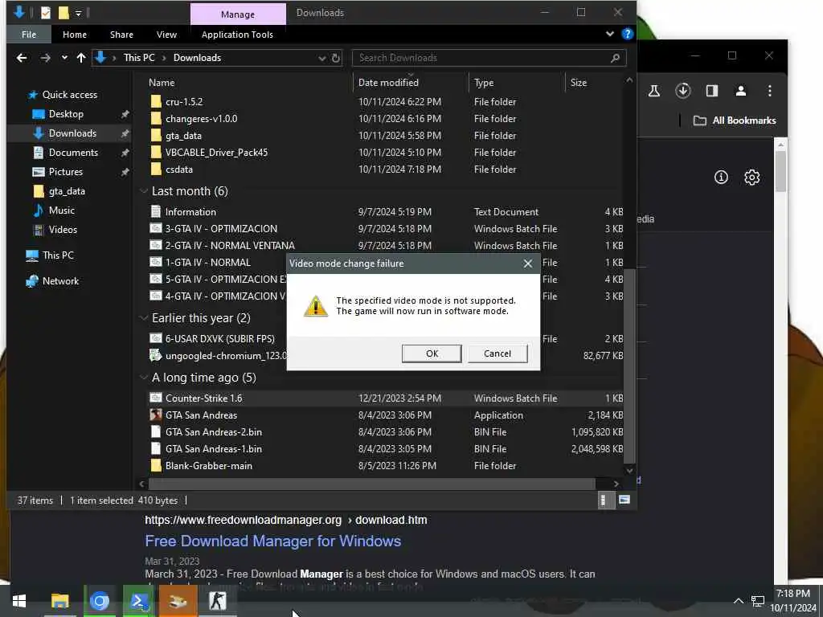Open the browser three-dot menu
This screenshot has width=823, height=617.
pyautogui.click(x=769, y=91)
